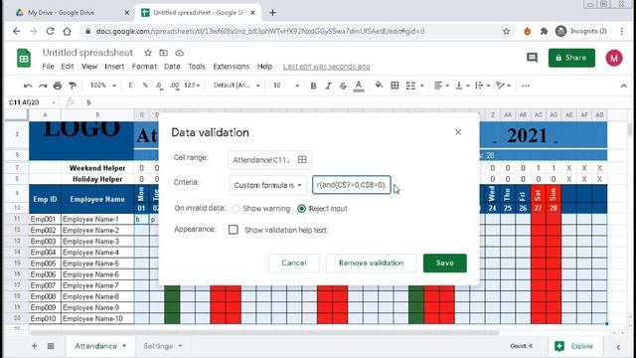This screenshot has height=358, width=636.
Task: Open the text wrapping dropdown
Action: pos(483,86)
